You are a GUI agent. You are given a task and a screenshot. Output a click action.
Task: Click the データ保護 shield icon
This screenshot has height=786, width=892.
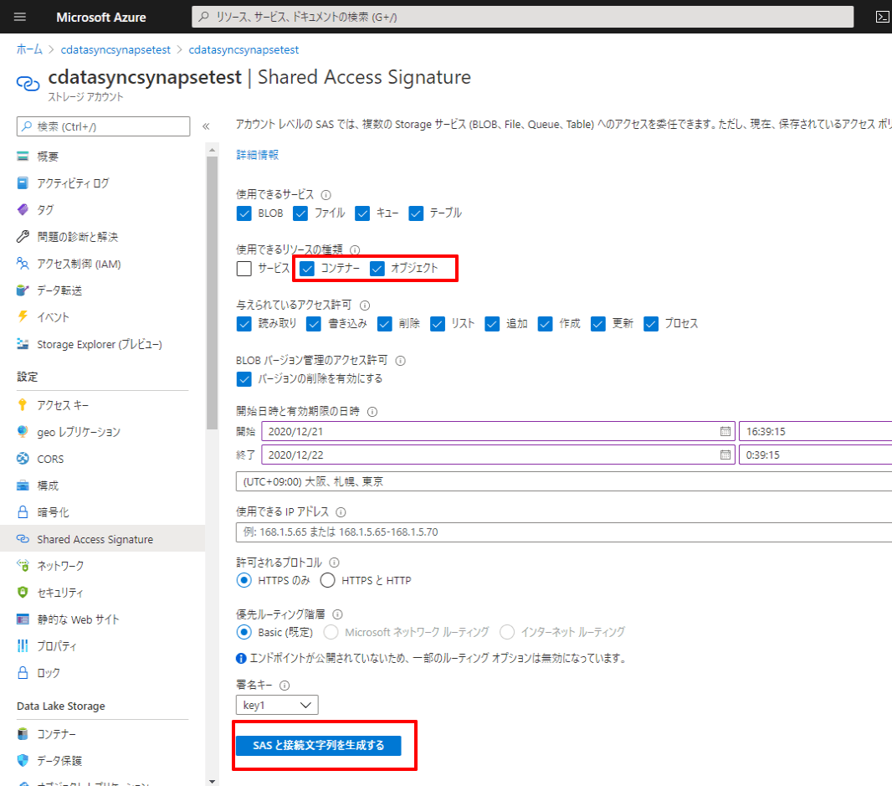pos(23,760)
